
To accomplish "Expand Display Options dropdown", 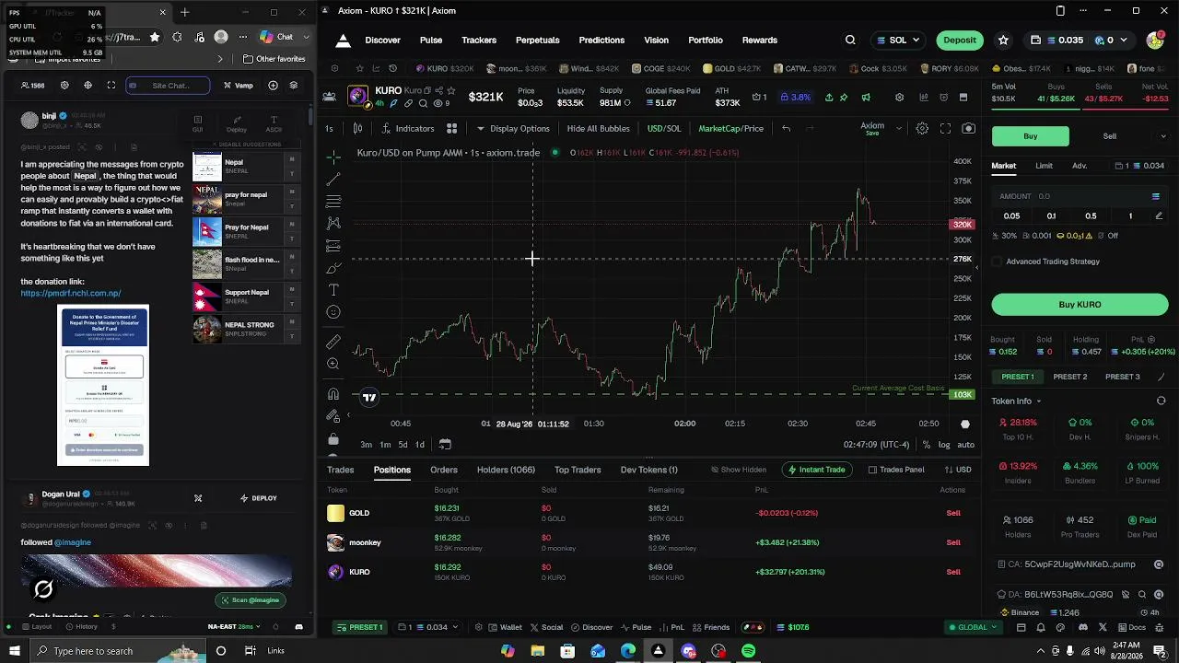I will 513,129.
